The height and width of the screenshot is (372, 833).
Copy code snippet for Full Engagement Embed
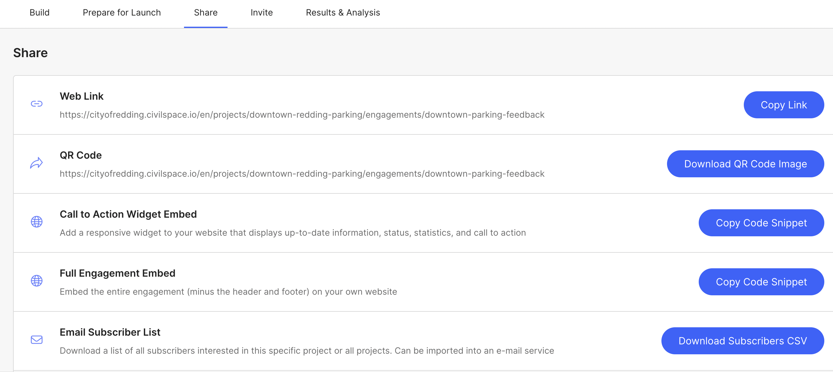pos(761,282)
